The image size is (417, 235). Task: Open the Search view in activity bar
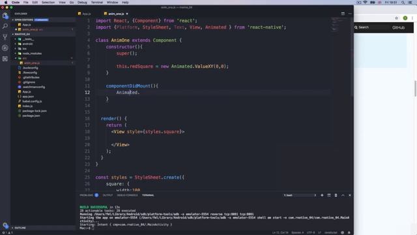pyautogui.click(x=5, y=26)
